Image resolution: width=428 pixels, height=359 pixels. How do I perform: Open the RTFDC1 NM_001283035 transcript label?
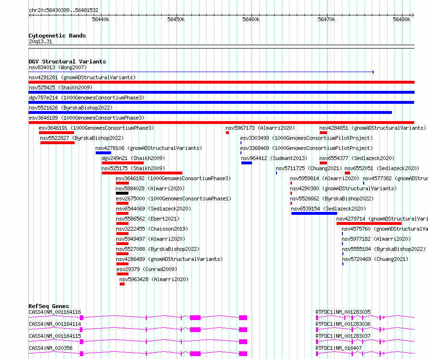343,312
